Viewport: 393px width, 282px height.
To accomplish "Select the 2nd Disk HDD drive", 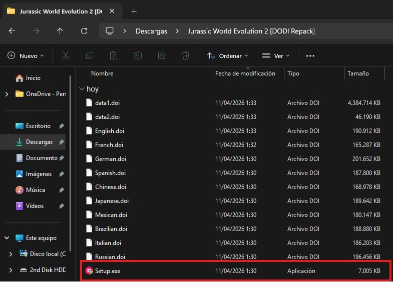I will click(43, 270).
